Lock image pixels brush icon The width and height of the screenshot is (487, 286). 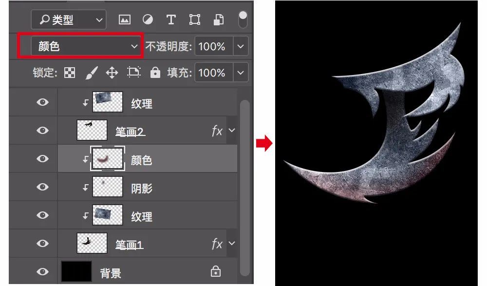[x=91, y=73]
